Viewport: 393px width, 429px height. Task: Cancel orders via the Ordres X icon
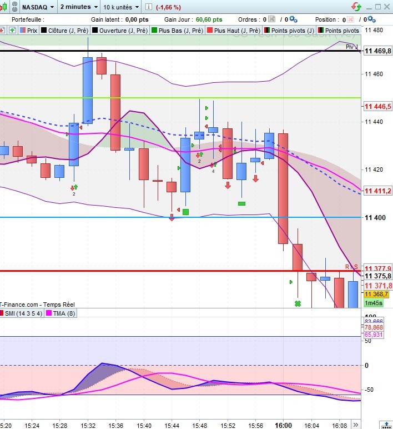click(271, 19)
